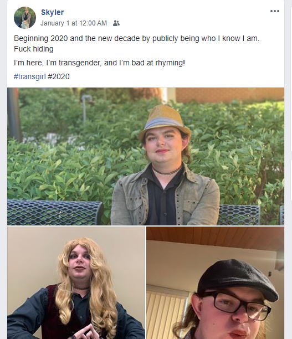
Task: Open the three-dot post options menu
Action: (274, 11)
